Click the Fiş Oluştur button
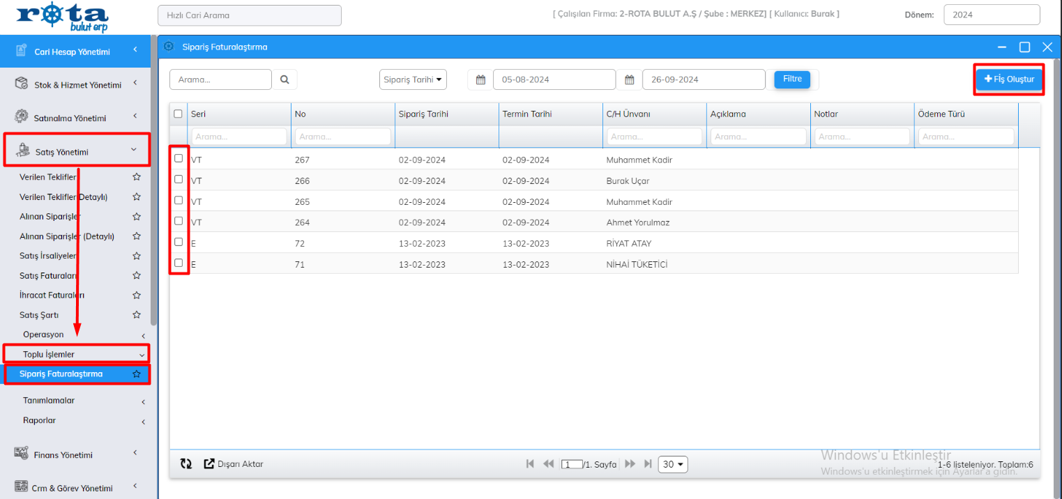 [1009, 79]
